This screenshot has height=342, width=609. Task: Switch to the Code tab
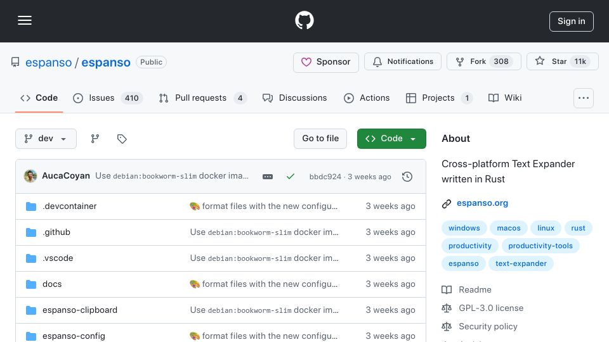[39, 98]
